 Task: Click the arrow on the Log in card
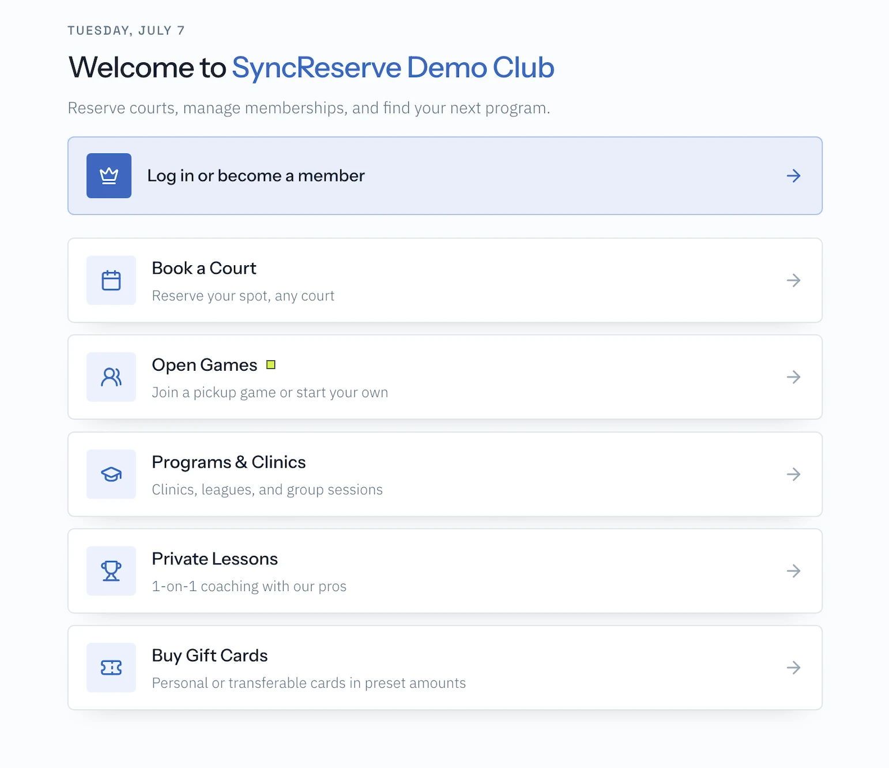tap(793, 176)
